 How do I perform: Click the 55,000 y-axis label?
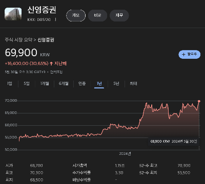click(x=11, y=137)
